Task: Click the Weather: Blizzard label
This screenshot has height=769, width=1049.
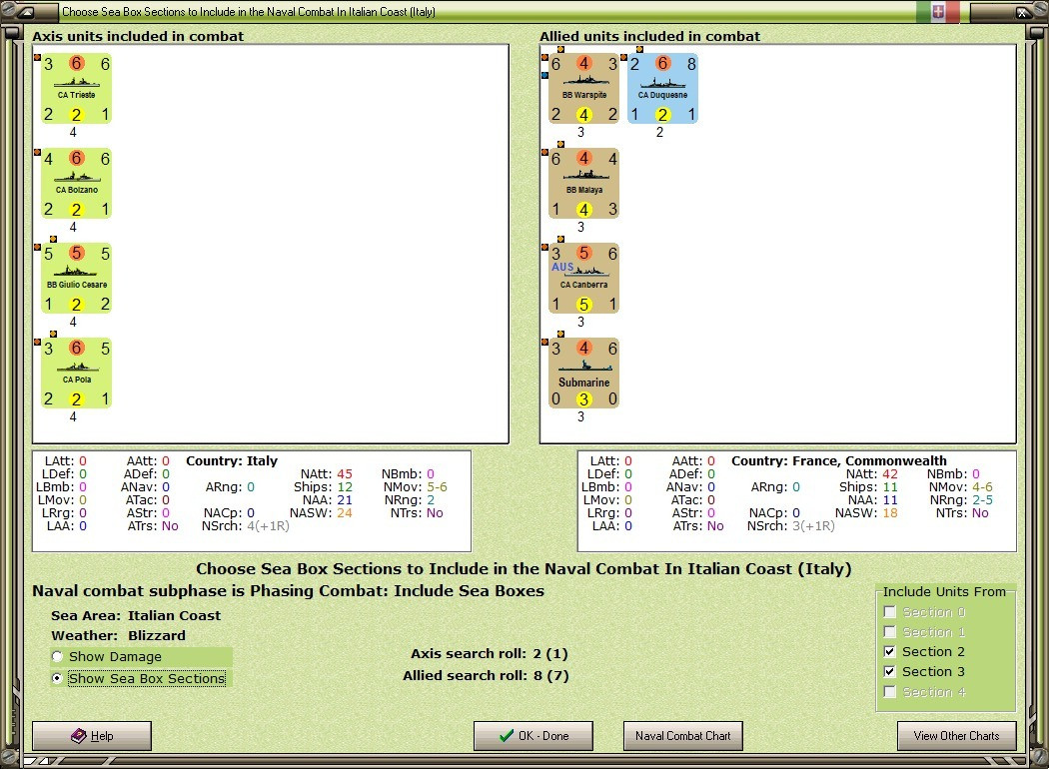Action: point(119,635)
